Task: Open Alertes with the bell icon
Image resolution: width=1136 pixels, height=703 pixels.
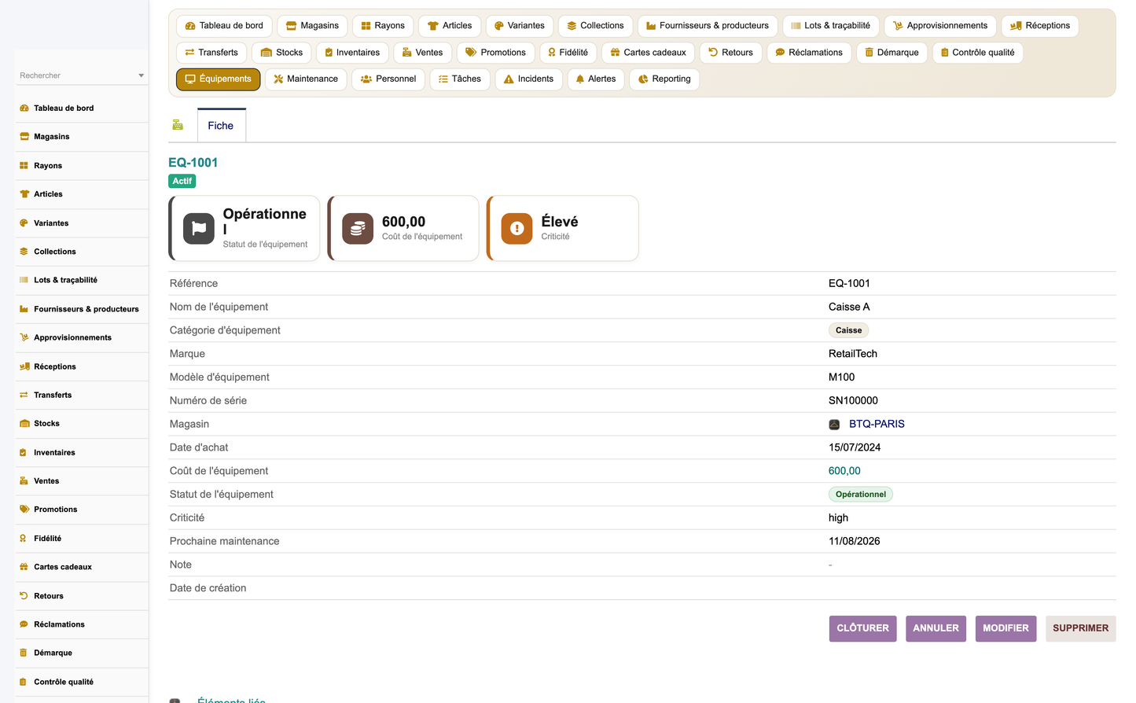Action: (596, 79)
